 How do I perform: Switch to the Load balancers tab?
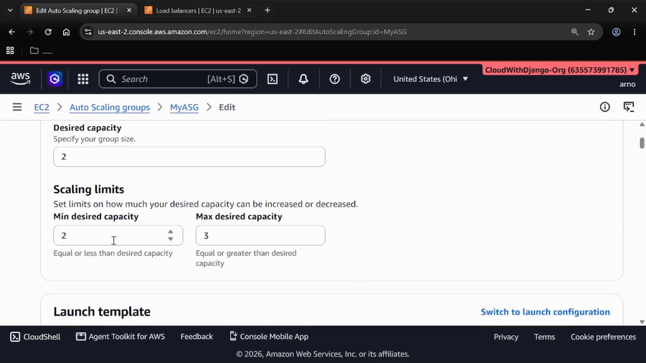click(199, 10)
